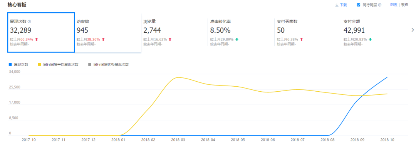Image resolution: width=416 pixels, height=151 pixels.
Task: Click the download arrow icon beside 下载
Action: [x=337, y=5]
